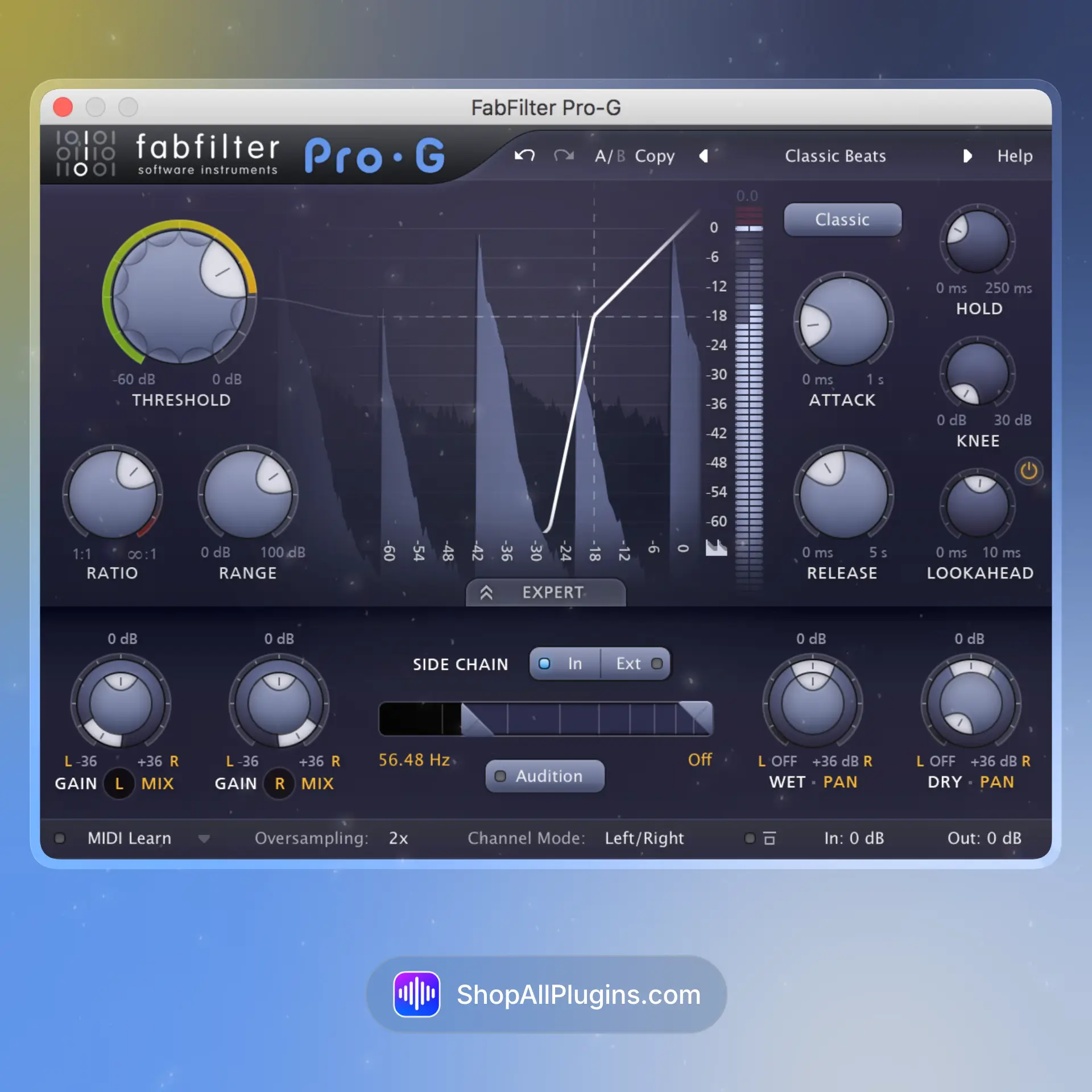This screenshot has width=1092, height=1092.
Task: Open the Oversampling 2x menu
Action: click(x=398, y=838)
